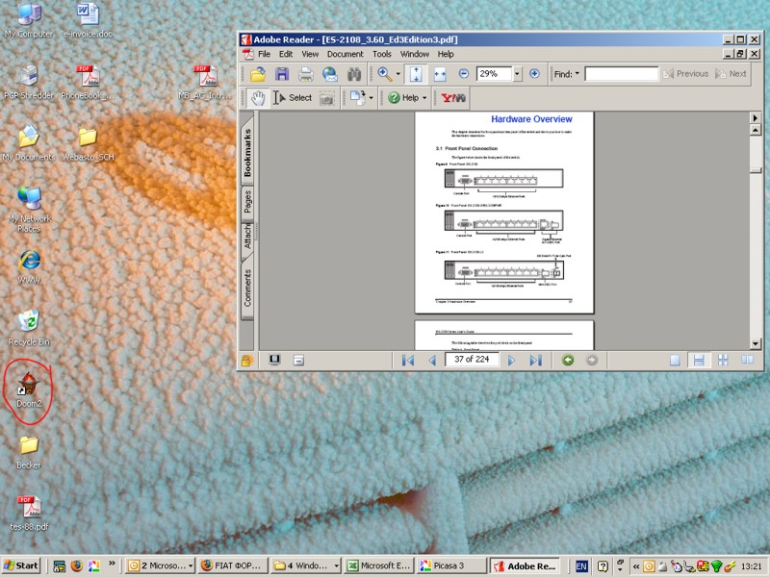Jump to the last page
770x577 pixels.
click(x=536, y=360)
